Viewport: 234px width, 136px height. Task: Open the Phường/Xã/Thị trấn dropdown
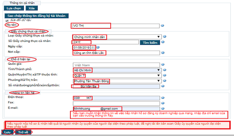click(x=117, y=81)
